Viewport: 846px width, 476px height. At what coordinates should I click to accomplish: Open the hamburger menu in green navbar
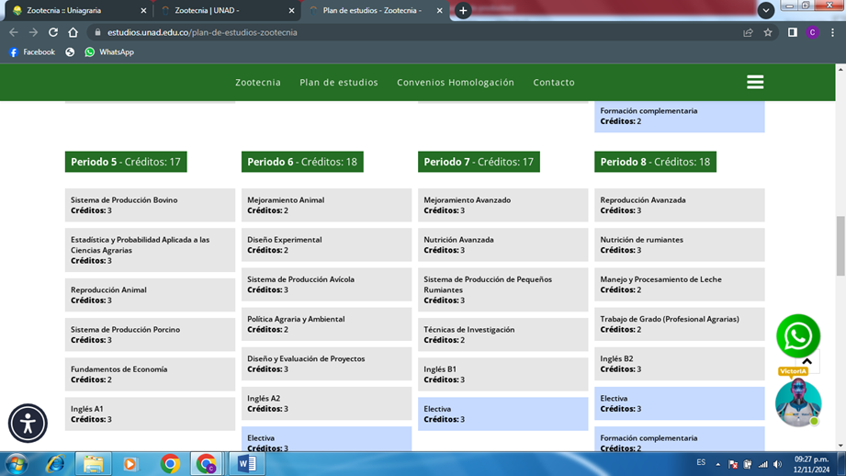click(x=755, y=82)
